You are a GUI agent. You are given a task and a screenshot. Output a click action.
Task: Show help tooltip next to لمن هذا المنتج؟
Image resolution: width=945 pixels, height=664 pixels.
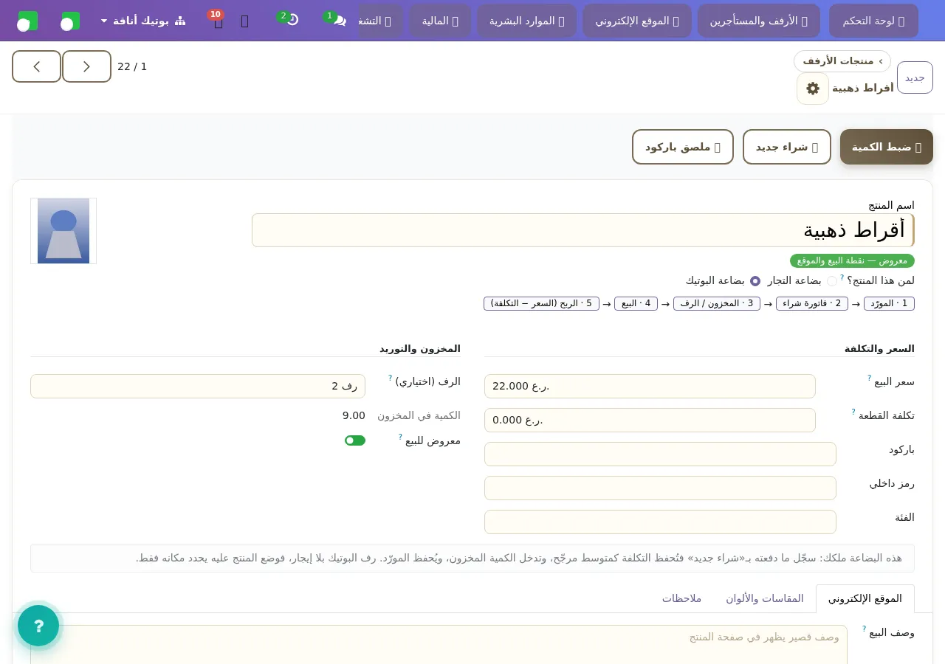[842, 277]
